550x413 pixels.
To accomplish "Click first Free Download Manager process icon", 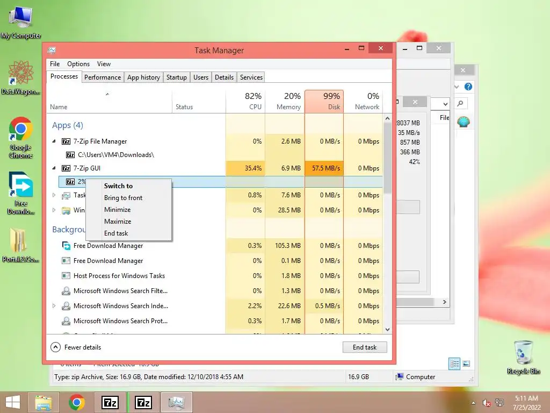I will [66, 246].
